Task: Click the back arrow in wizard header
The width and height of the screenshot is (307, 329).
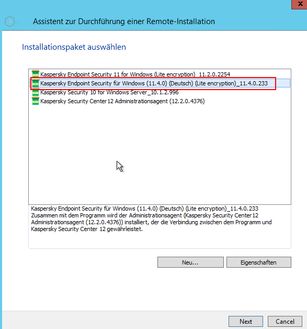Action: click(x=9, y=21)
